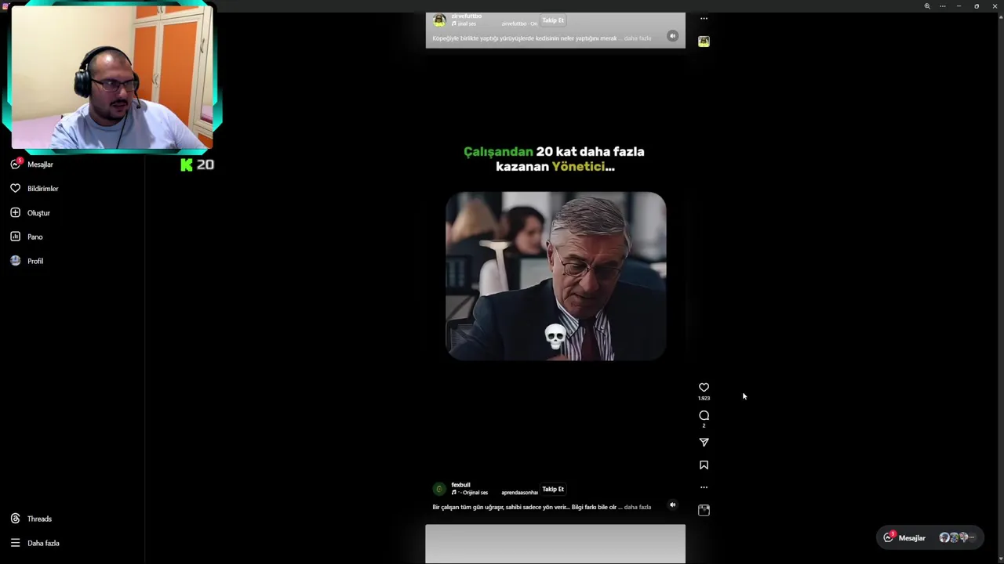1004x564 pixels.
Task: Click the like count 1.923
Action: [704, 399]
